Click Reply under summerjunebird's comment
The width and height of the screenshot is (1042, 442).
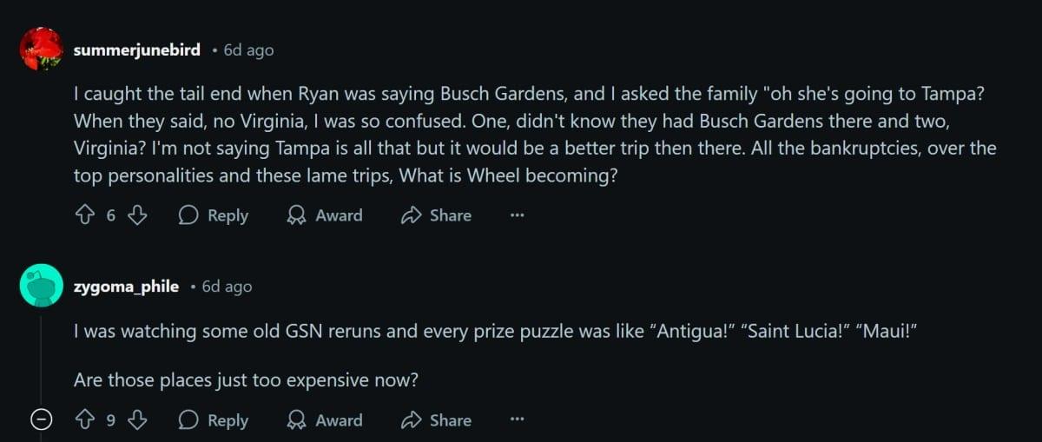[213, 215]
